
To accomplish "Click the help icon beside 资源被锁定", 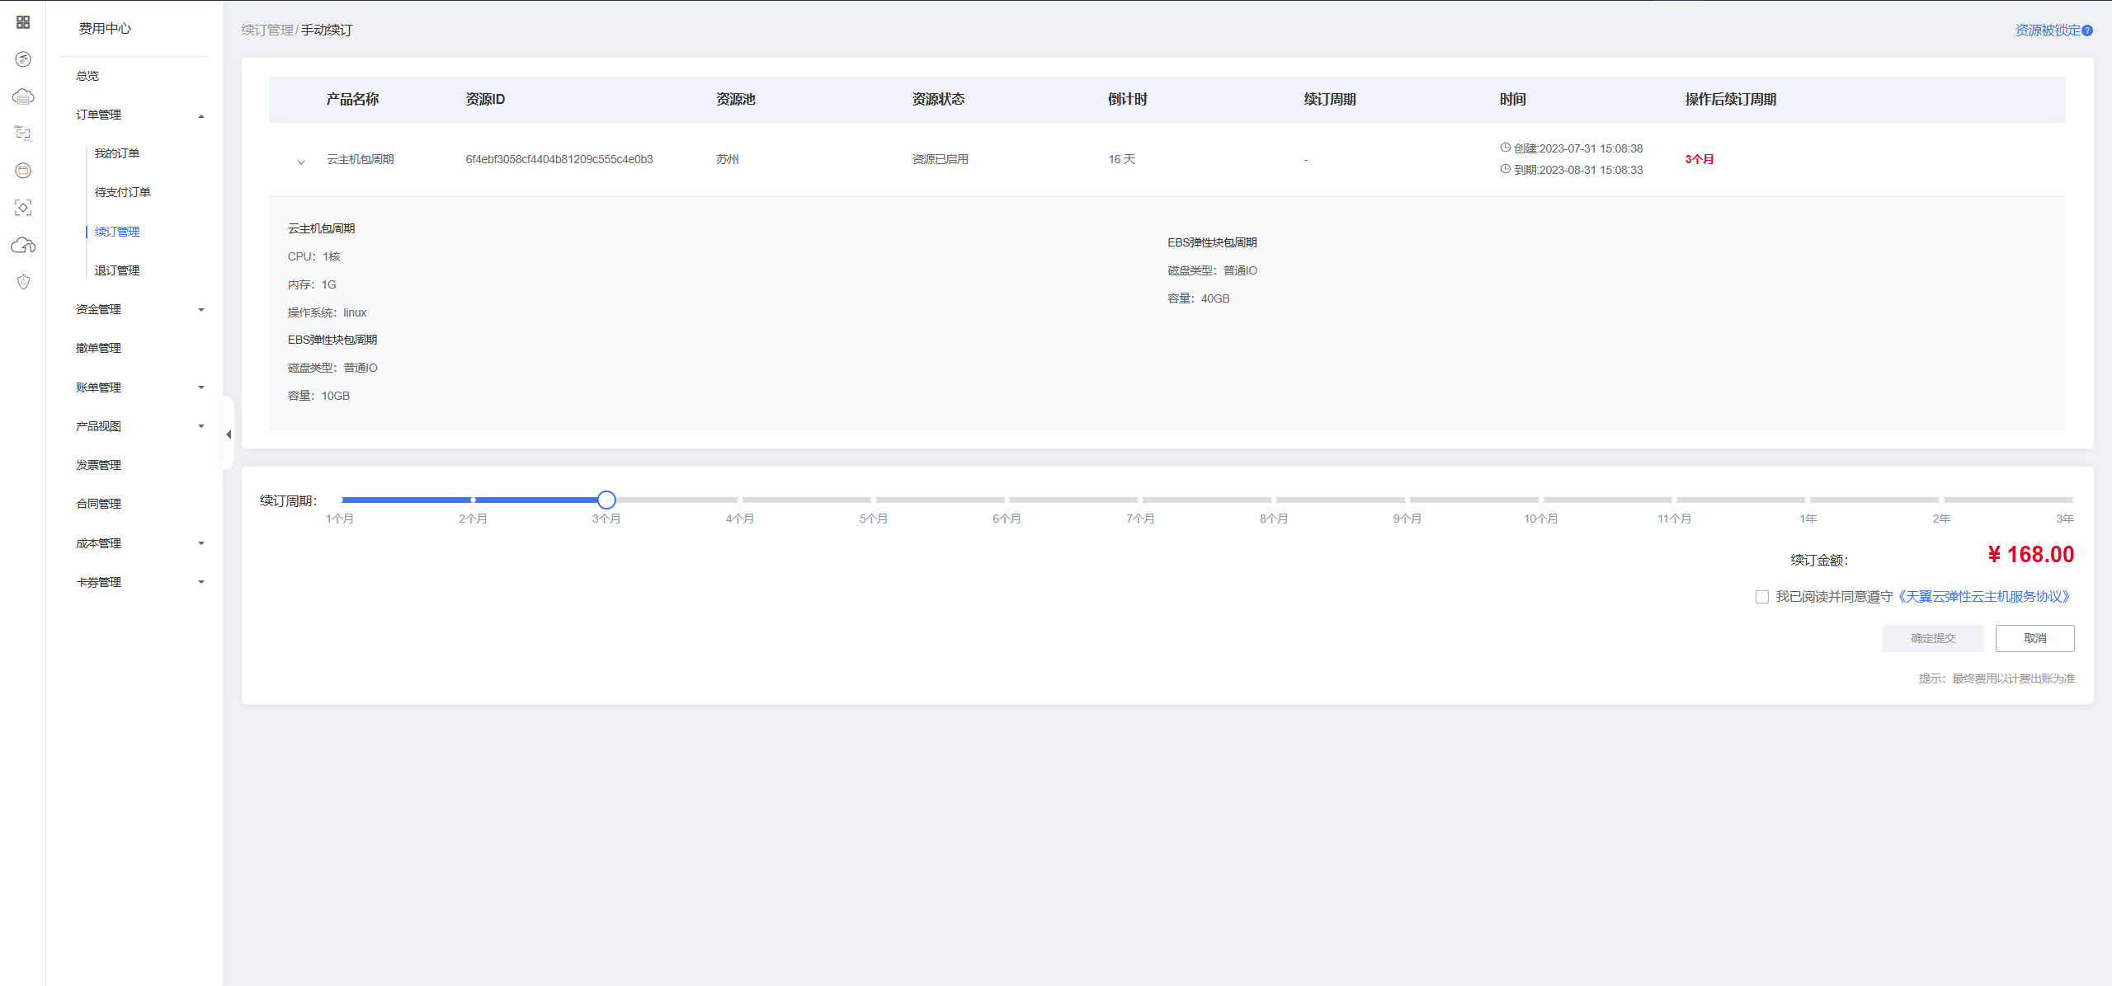I will coord(2087,31).
